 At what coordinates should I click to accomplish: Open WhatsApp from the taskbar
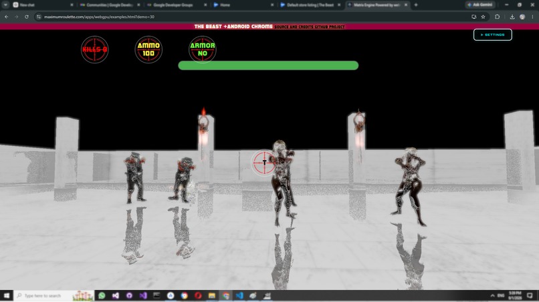pyautogui.click(x=102, y=295)
